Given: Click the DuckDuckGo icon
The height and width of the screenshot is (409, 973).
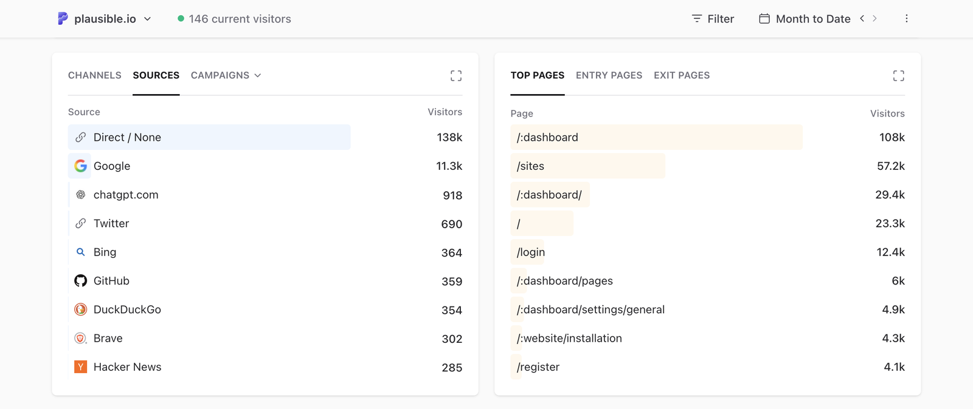Looking at the screenshot, I should tap(80, 309).
